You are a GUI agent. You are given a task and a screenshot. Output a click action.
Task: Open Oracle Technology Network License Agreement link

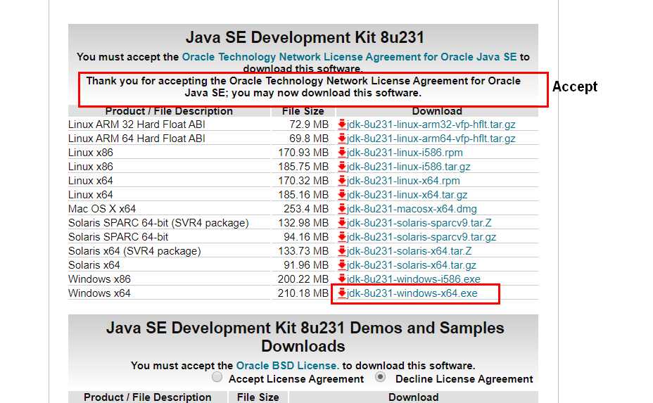pyautogui.click(x=349, y=57)
